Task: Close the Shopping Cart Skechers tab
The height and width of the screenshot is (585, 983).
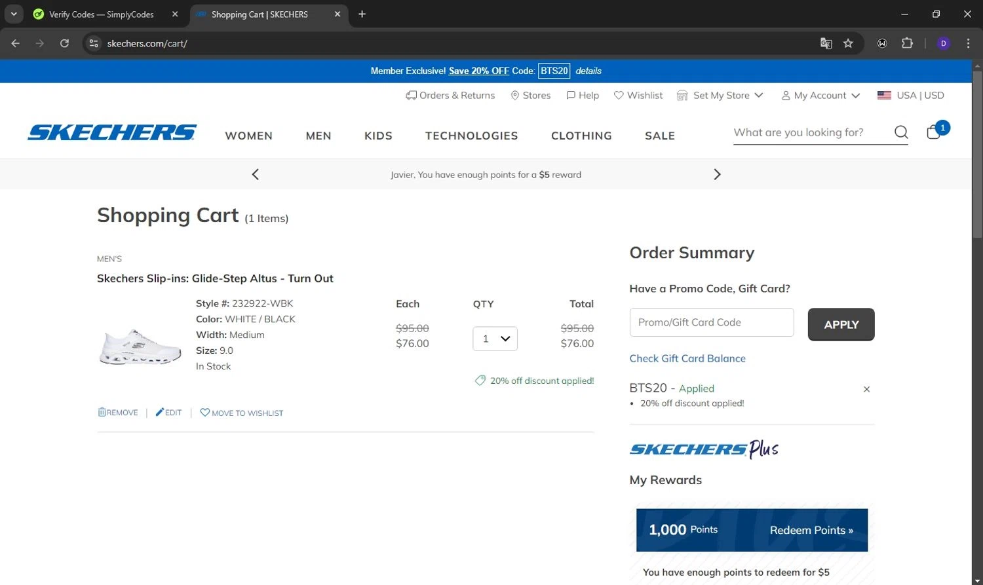Action: click(x=337, y=14)
